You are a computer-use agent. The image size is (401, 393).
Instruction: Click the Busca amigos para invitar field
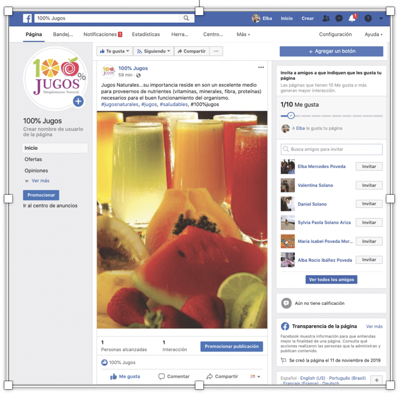[x=332, y=150]
